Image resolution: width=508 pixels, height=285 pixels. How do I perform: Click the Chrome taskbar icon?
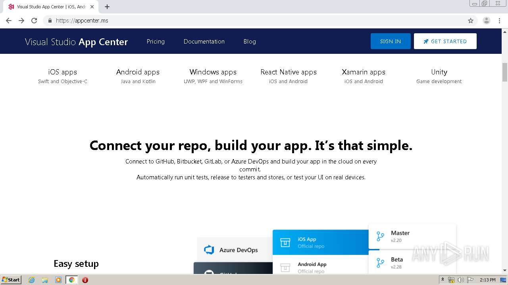coord(71,280)
